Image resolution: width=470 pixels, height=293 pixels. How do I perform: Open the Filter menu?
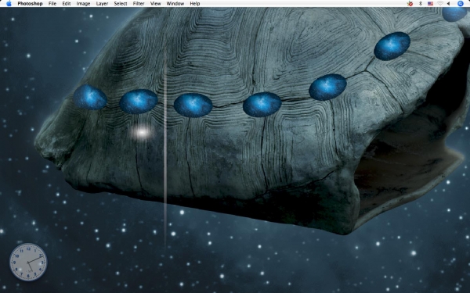click(x=139, y=4)
